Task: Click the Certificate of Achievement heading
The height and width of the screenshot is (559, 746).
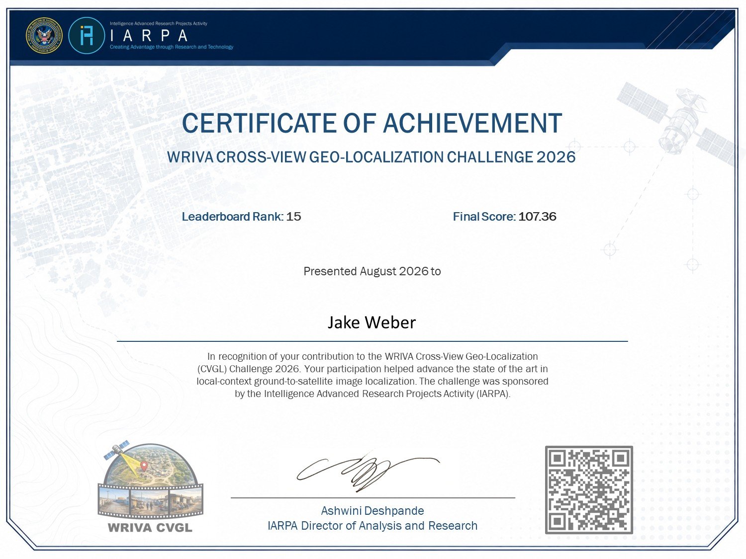Action: click(372, 123)
